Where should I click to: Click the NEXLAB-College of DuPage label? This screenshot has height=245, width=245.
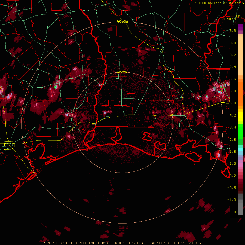tap(218, 3)
